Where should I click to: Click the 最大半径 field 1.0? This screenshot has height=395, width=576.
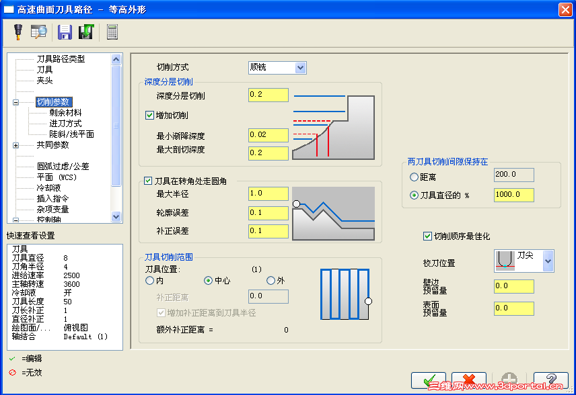coord(268,193)
